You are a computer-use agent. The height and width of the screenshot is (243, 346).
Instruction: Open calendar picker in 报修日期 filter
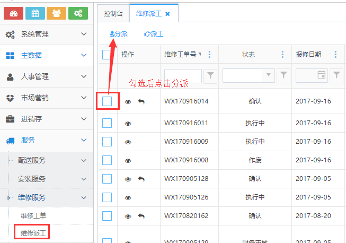click(321, 75)
